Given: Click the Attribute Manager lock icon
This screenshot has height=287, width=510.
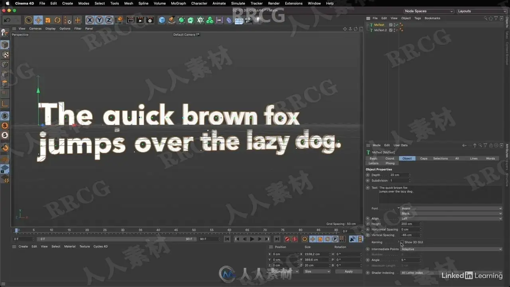Looking at the screenshot, I should pyautogui.click(x=491, y=145).
